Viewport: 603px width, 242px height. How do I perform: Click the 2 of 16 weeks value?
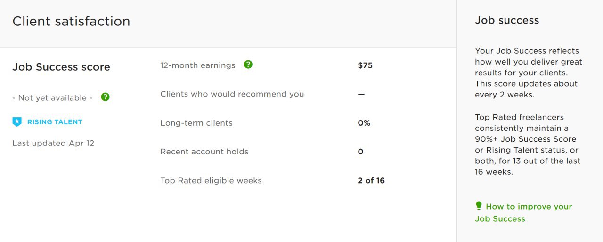371,181
